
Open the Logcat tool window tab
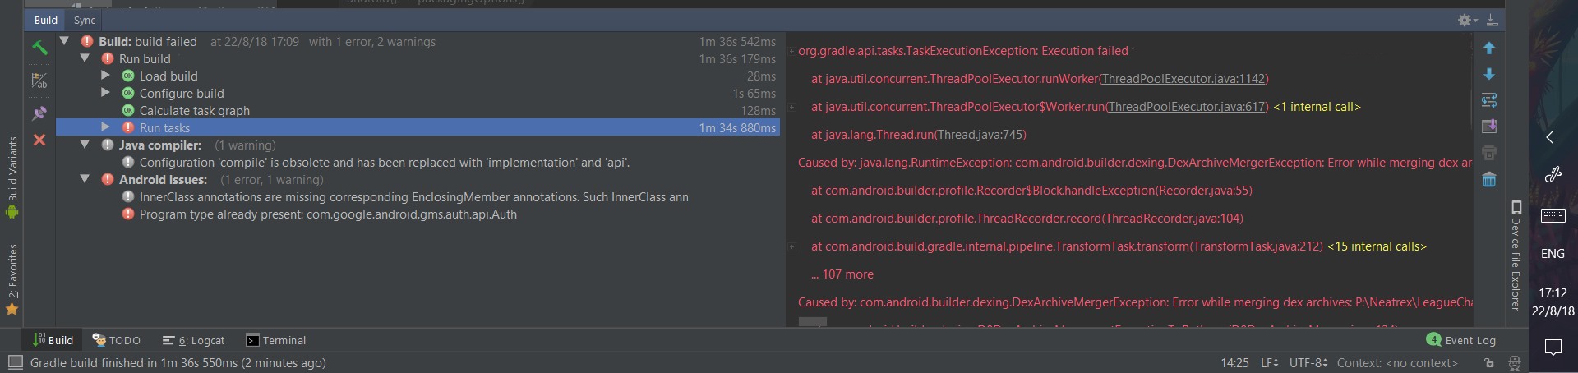(x=194, y=340)
